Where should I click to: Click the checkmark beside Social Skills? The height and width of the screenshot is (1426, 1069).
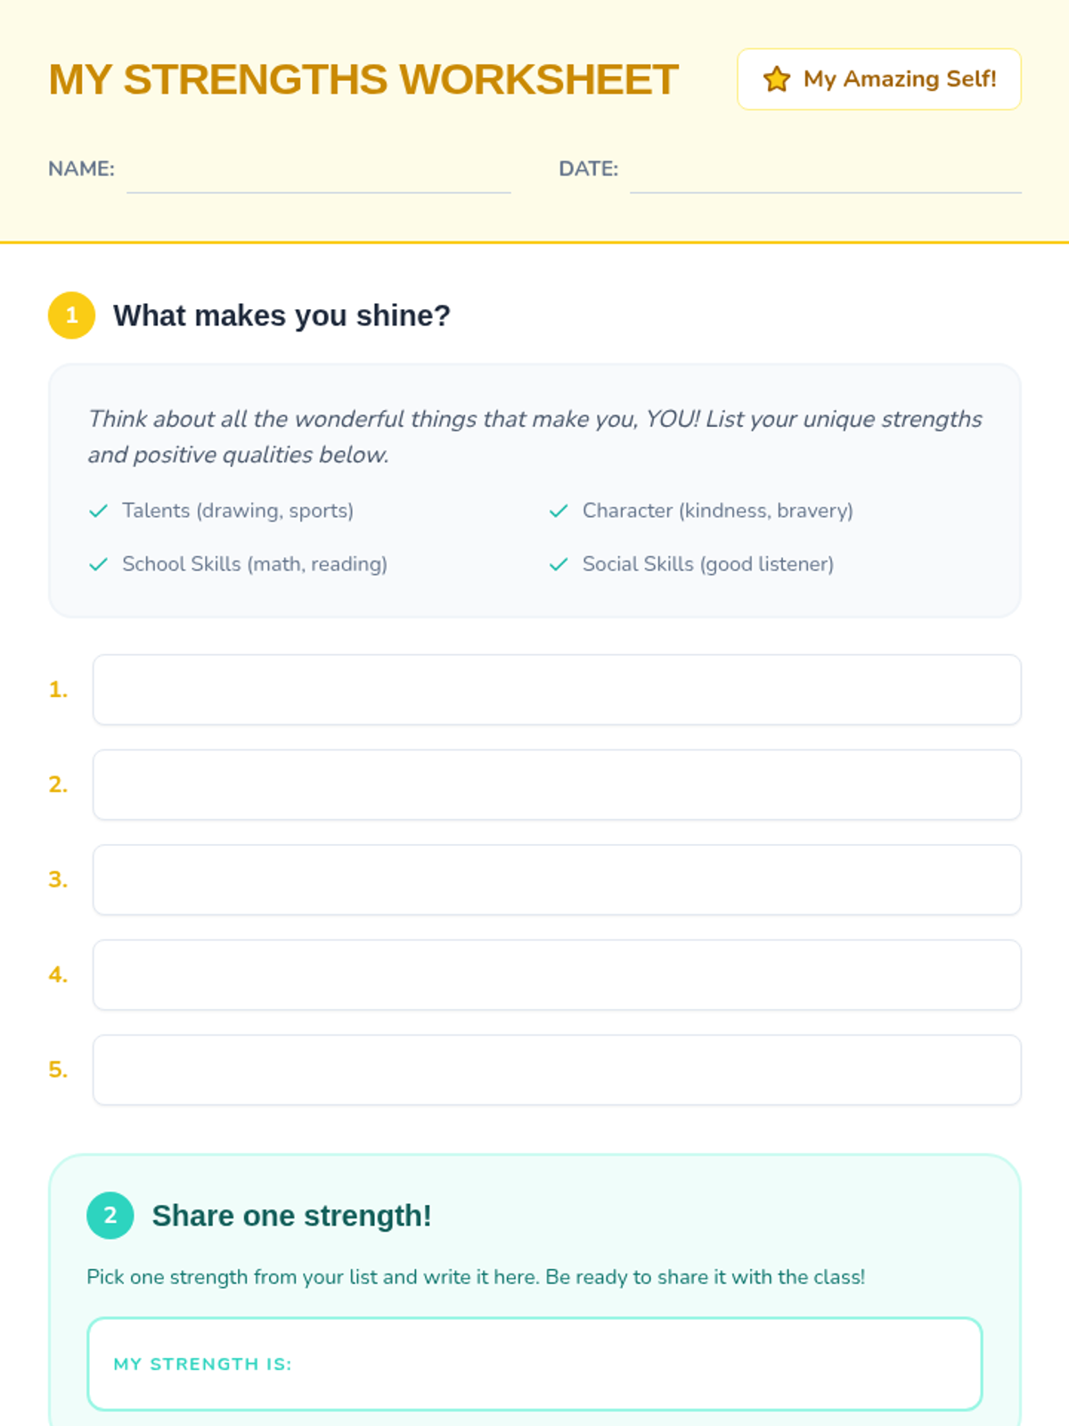(x=559, y=564)
